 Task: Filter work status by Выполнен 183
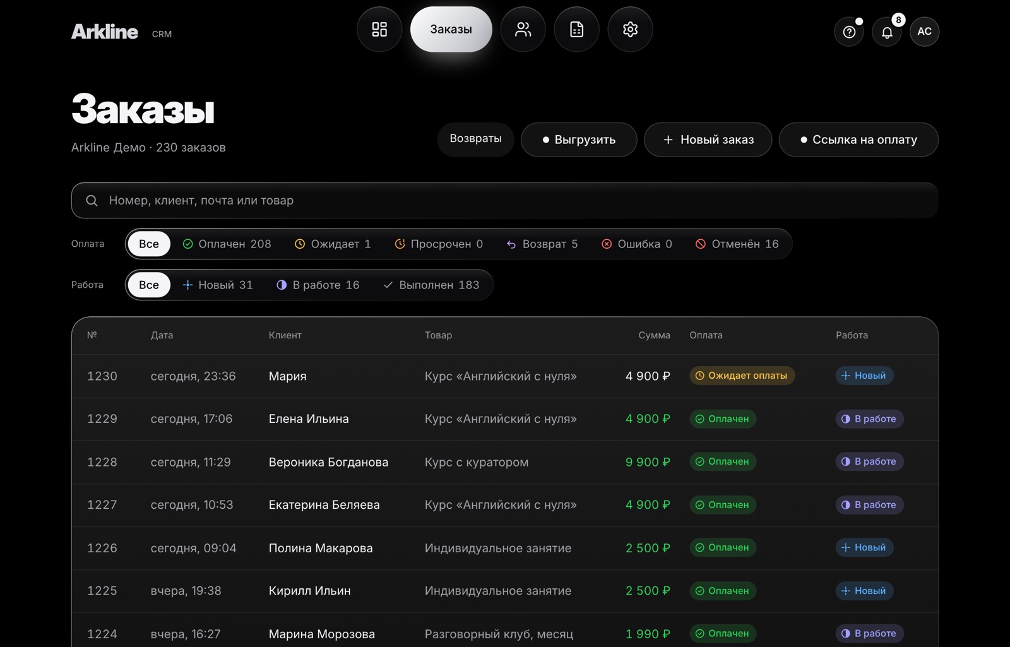(432, 285)
